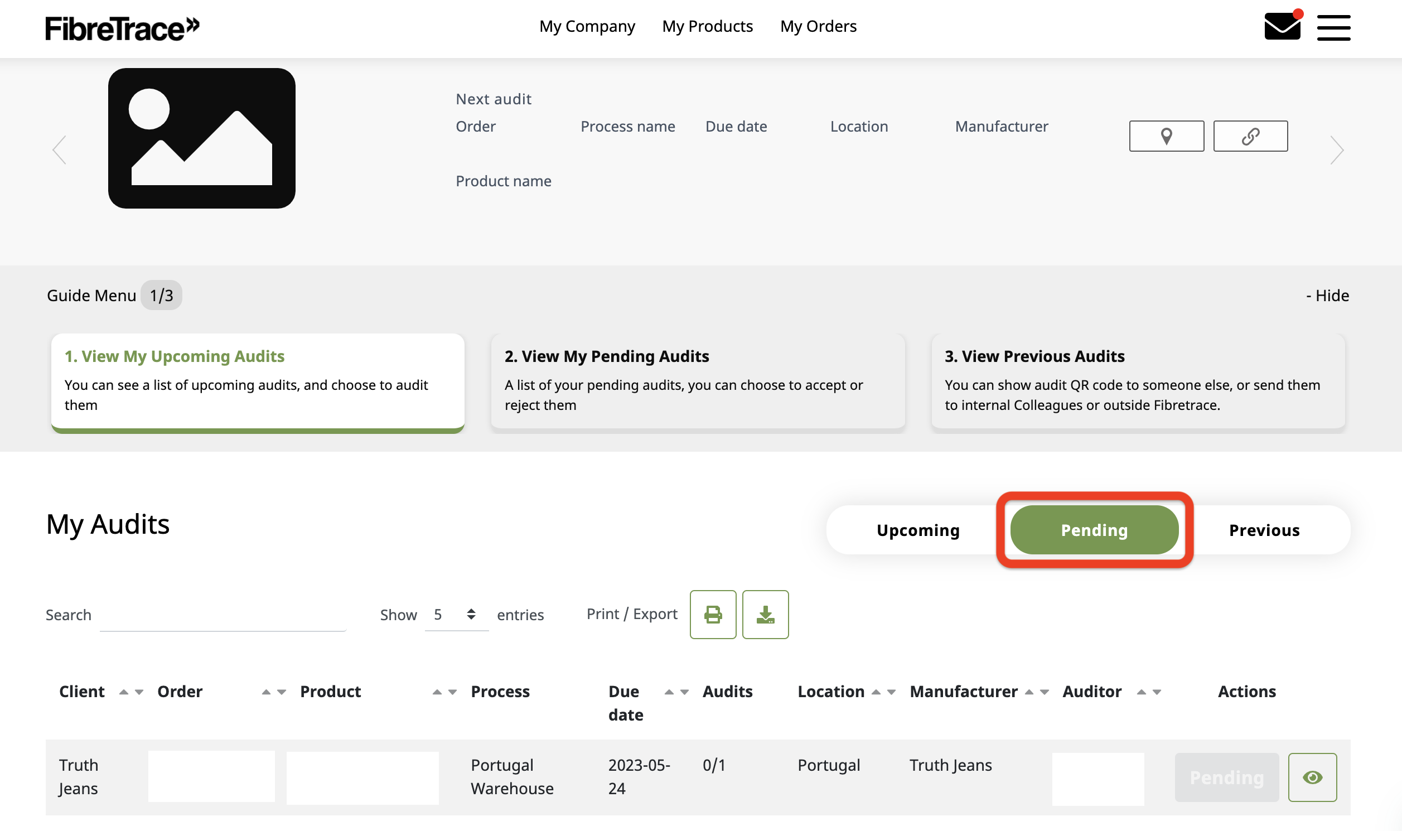The height and width of the screenshot is (831, 1402).
Task: Click the Search input field
Action: pyautogui.click(x=223, y=616)
